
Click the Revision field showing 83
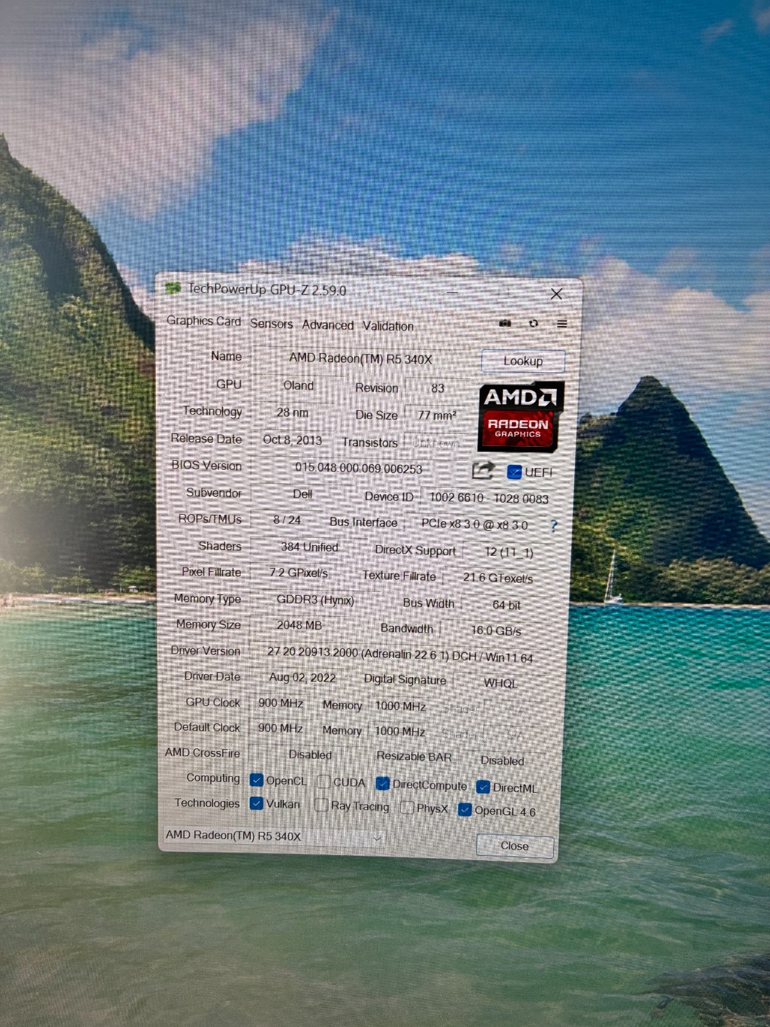[x=438, y=388]
